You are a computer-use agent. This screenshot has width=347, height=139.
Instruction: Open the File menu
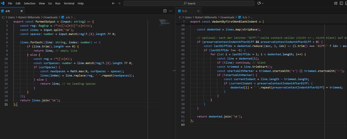point(10,3)
